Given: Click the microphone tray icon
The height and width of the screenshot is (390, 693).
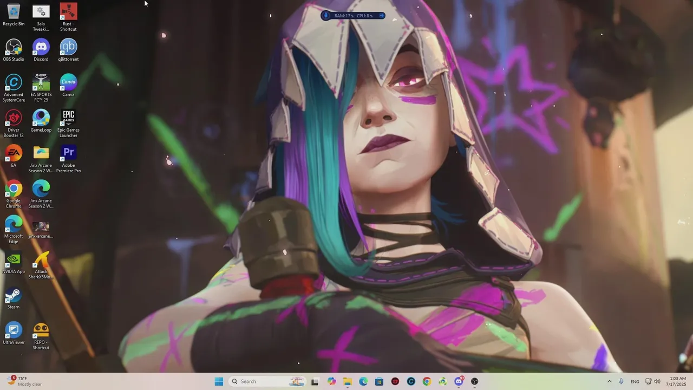Looking at the screenshot, I should click(621, 381).
